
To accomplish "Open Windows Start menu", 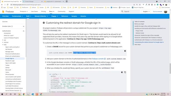I will pyautogui.click(x=2, y=94).
